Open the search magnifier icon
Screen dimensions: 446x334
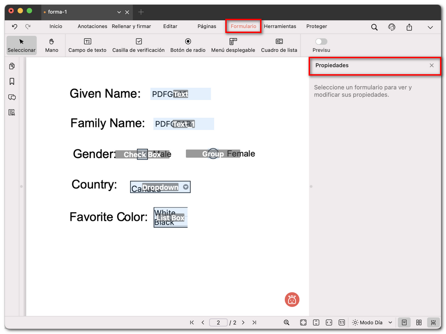point(374,27)
